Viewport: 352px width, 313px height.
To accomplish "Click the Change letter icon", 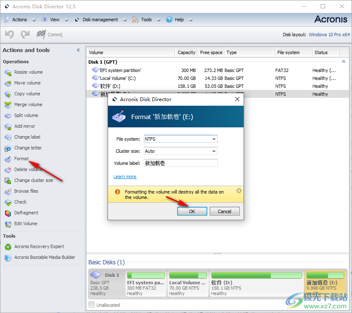I will 8,148.
